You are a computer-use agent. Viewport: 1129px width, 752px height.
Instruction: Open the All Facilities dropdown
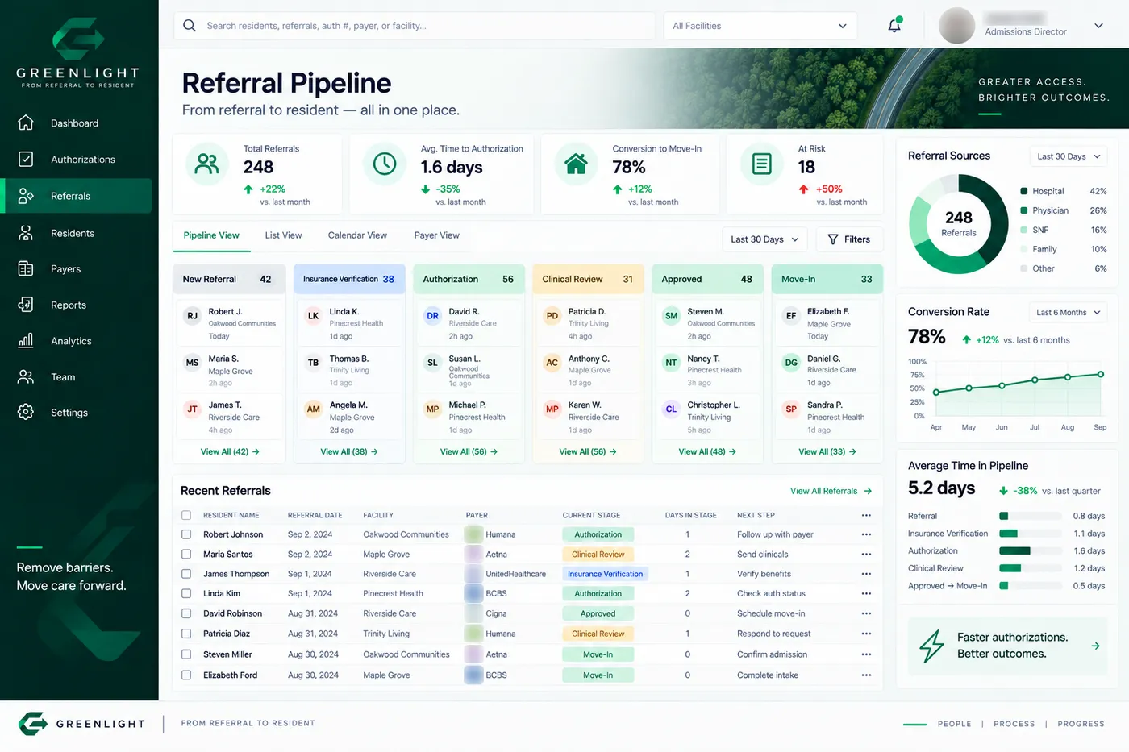coord(760,26)
